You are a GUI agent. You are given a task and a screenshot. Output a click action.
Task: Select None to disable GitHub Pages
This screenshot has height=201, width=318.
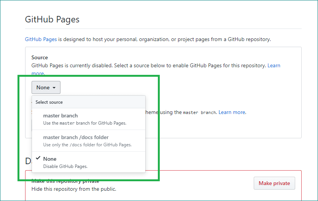[x=89, y=162]
